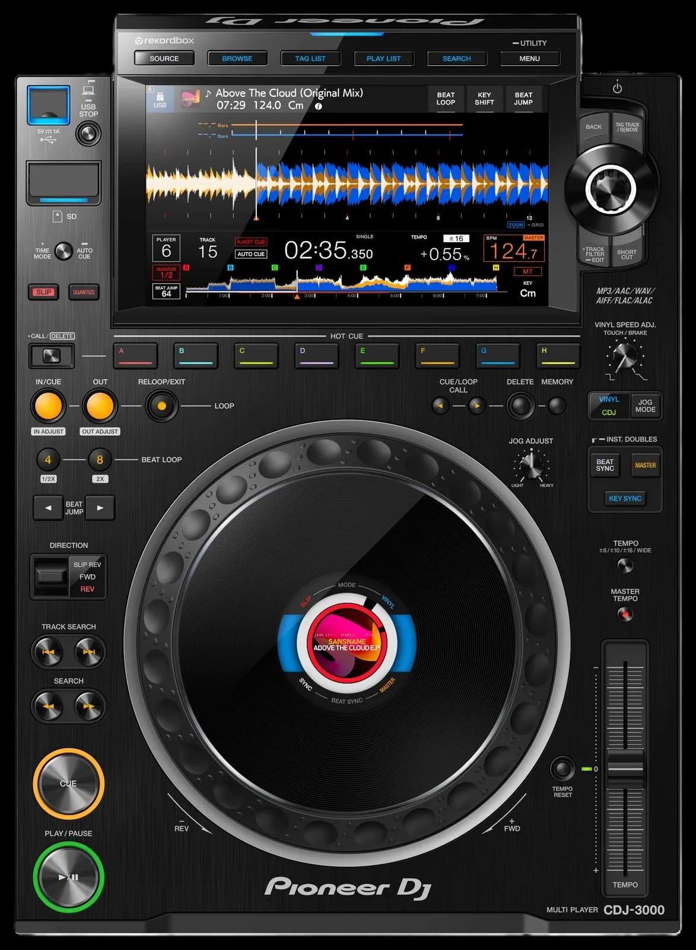Click the rotary selector browse knob
696x950 pixels.
611,190
